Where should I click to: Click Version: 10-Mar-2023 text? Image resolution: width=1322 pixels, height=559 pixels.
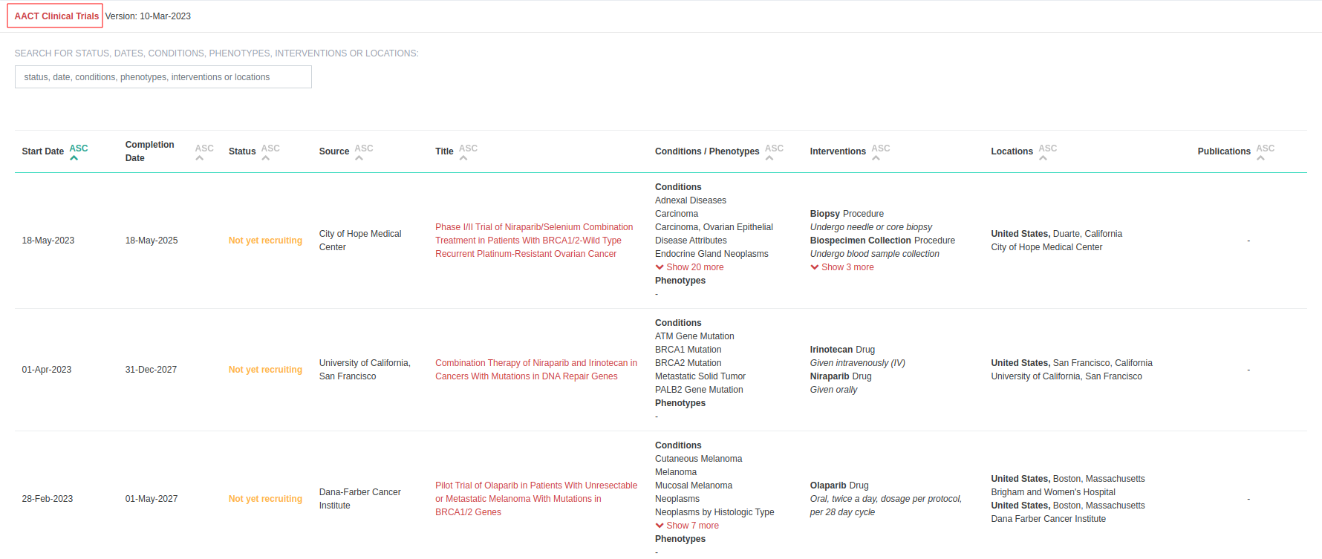pos(148,16)
